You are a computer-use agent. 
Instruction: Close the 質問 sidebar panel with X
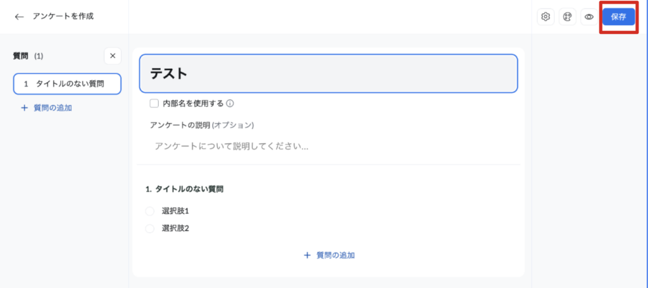(113, 56)
